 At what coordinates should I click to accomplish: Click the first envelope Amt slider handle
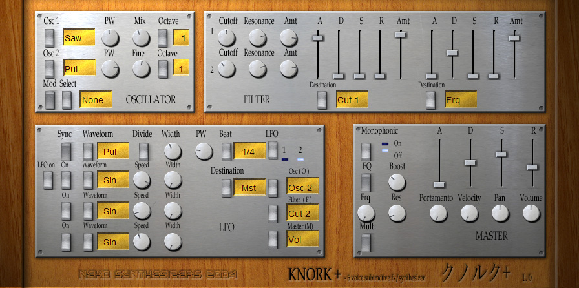pyautogui.click(x=401, y=35)
